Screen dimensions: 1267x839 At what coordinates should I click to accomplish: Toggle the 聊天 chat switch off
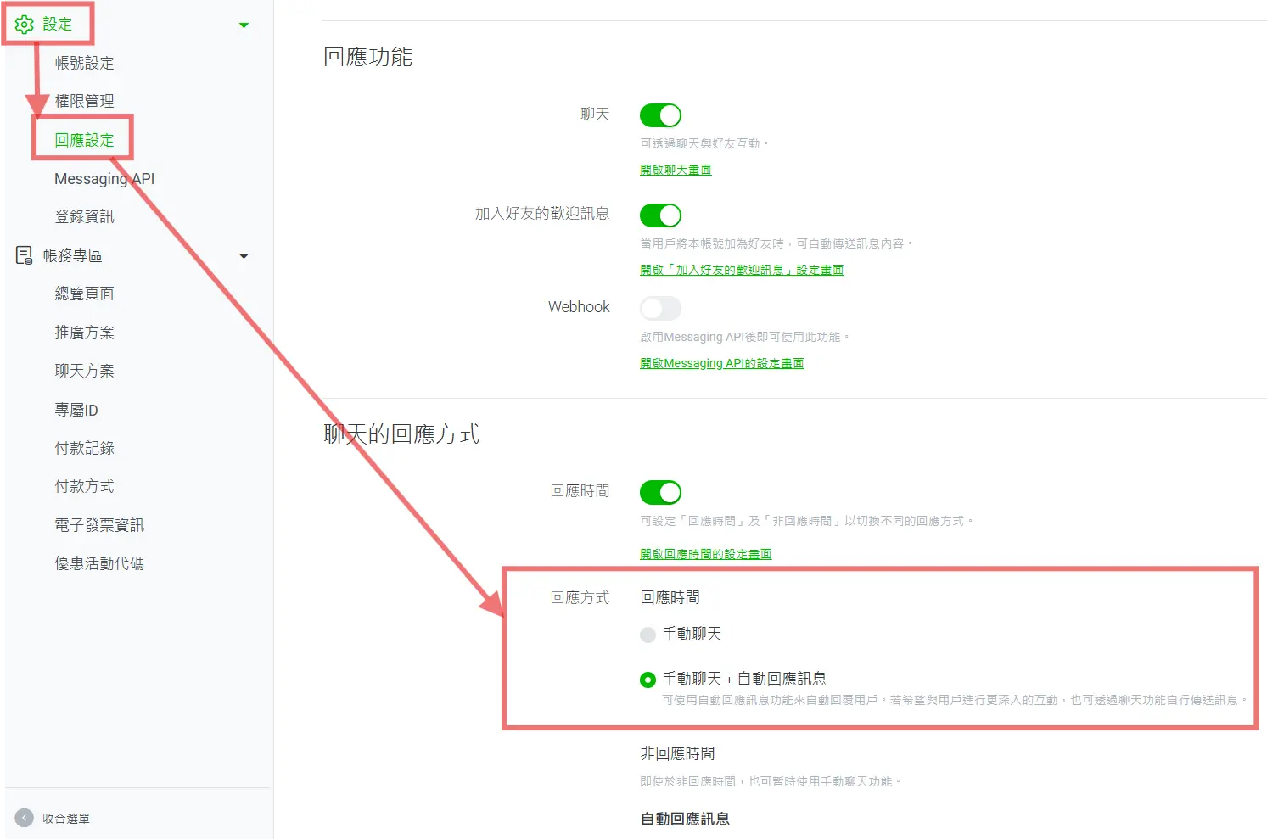(660, 115)
